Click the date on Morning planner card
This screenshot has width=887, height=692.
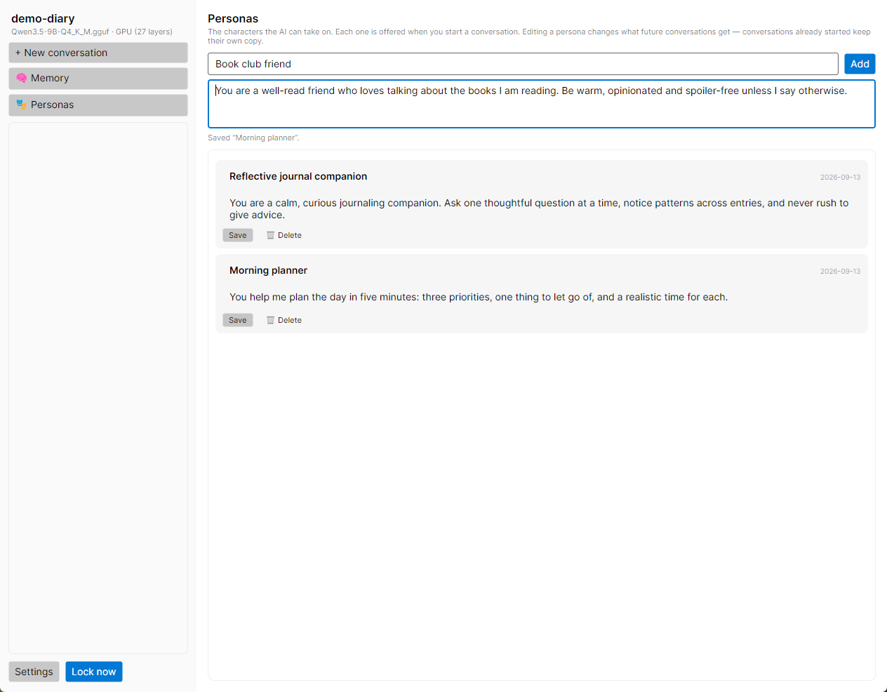pos(840,271)
